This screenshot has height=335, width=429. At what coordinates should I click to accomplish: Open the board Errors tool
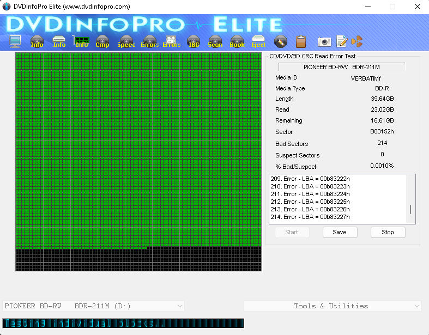[172, 41]
